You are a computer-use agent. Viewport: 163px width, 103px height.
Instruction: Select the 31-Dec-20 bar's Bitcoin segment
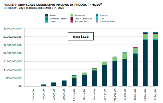[155, 63]
